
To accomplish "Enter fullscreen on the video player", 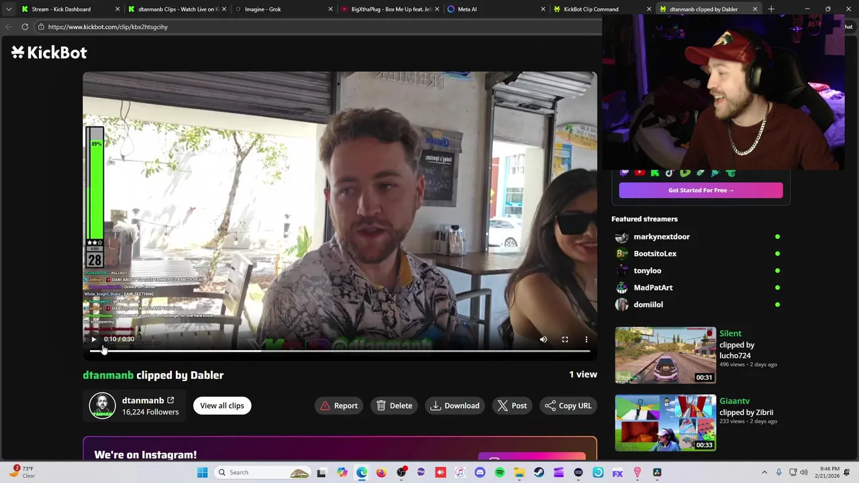I will pyautogui.click(x=565, y=339).
